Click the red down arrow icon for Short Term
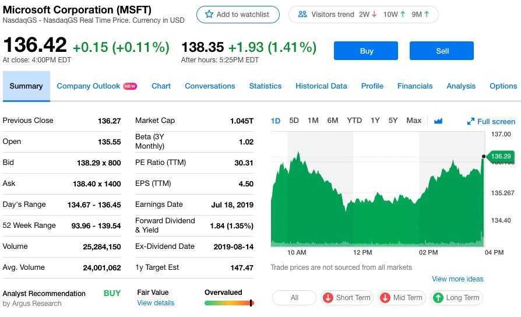This screenshot has width=521, height=317. coord(328,298)
